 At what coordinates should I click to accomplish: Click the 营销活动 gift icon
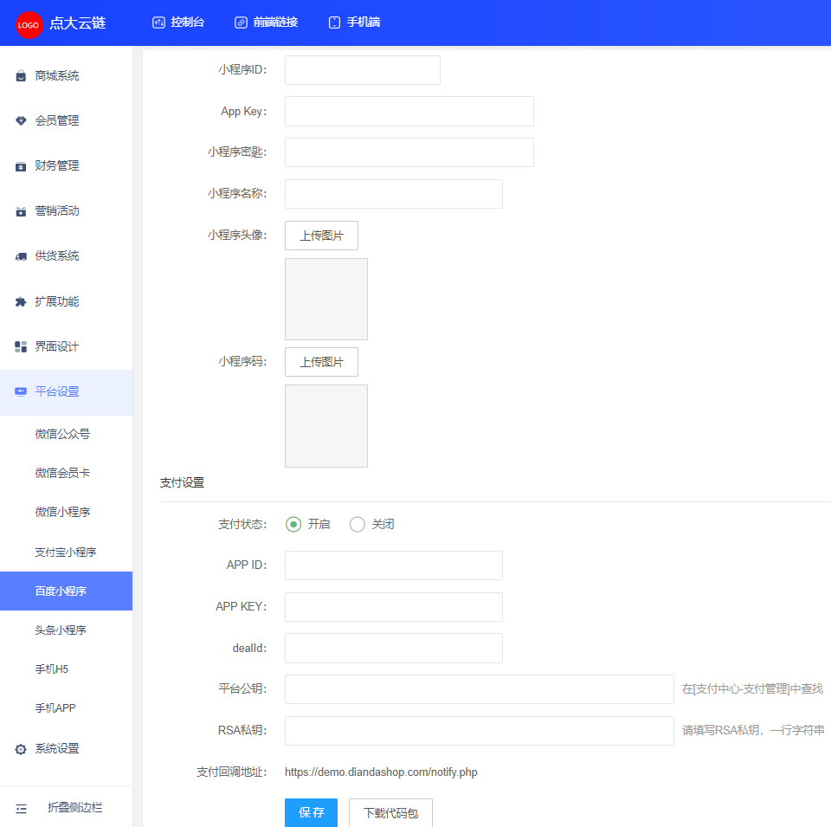[21, 211]
